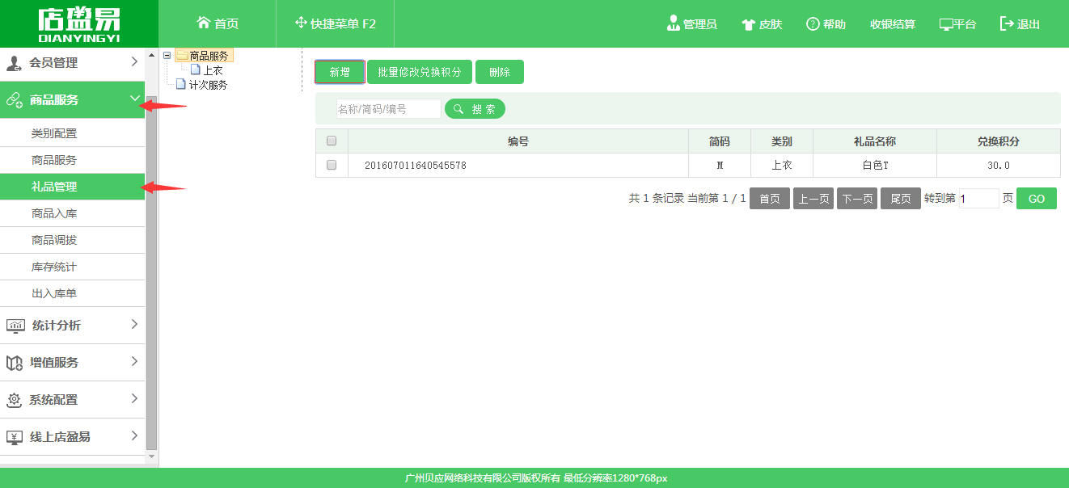Click the 删除 button
Viewport: 1069px width, 488px height.
pos(500,72)
